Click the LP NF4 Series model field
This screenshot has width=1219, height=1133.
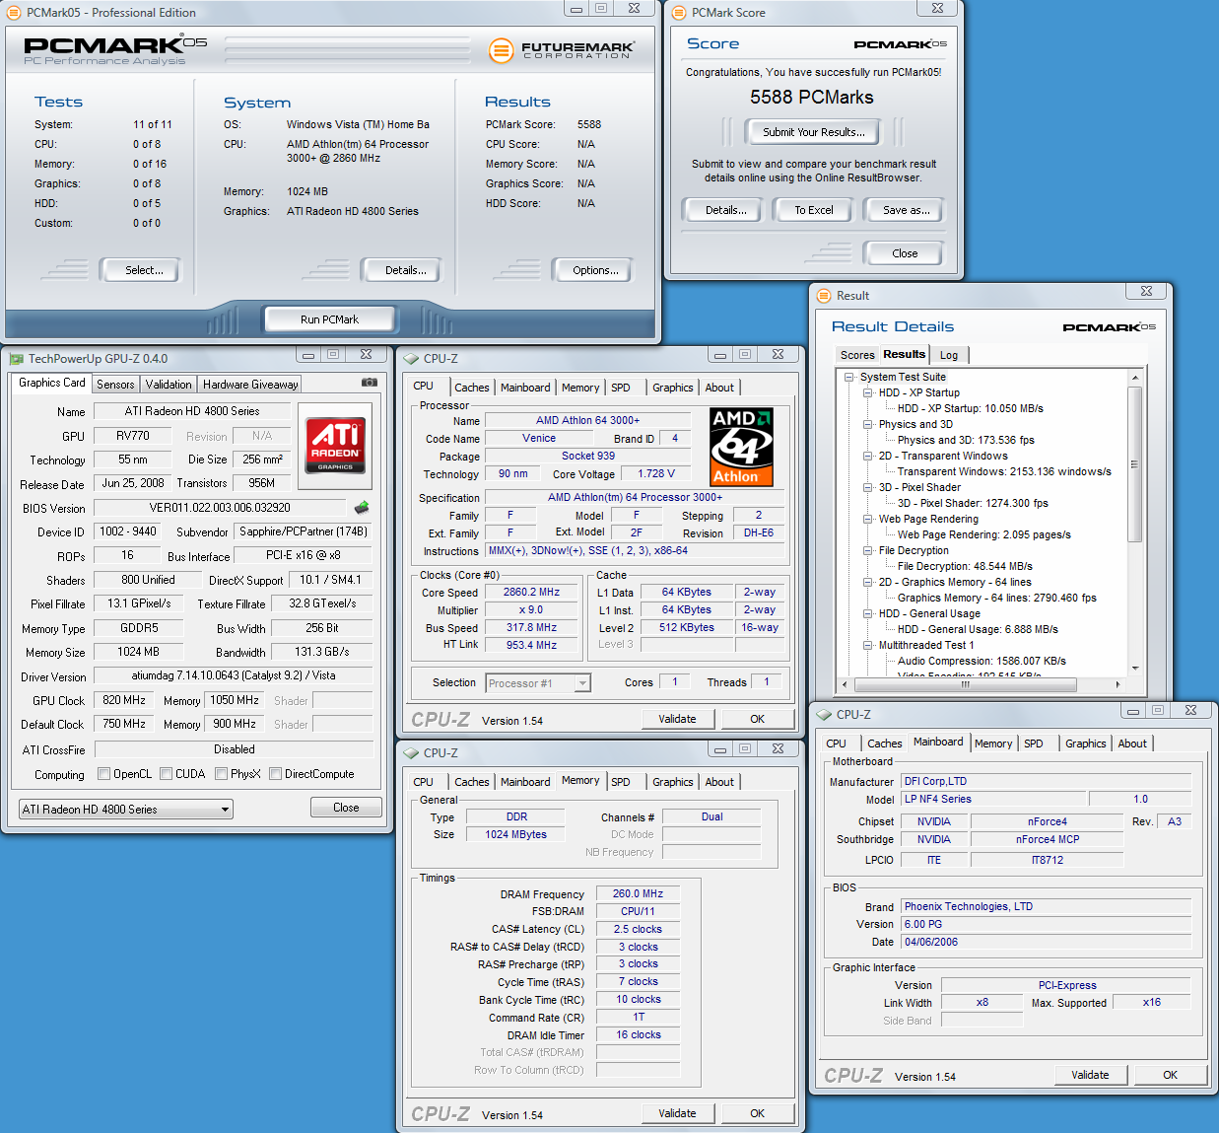pos(992,800)
